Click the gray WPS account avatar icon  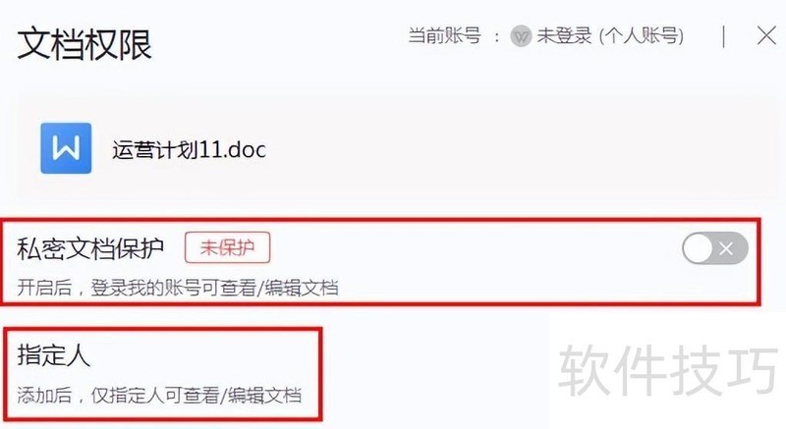click(x=521, y=36)
